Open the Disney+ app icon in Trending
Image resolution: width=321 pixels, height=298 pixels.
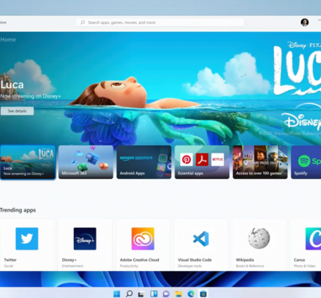pos(85,238)
